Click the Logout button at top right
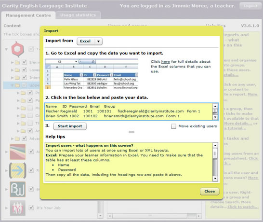Viewport: 263px width, 222px height. 250,6
